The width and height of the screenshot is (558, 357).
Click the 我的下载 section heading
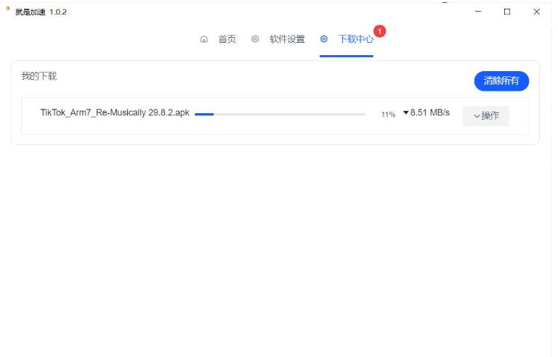[39, 76]
